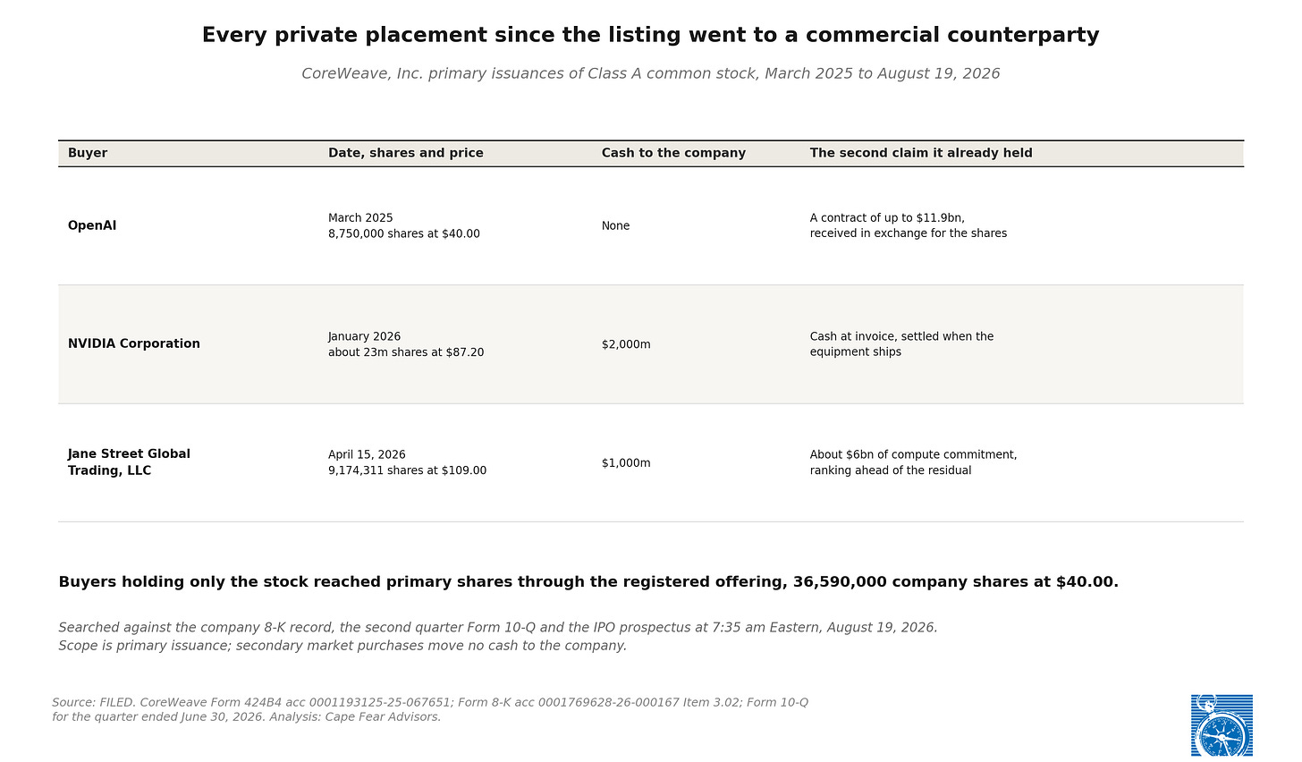The width and height of the screenshot is (1302, 762).
Task: Click the chart title about private placements
Action: point(651,35)
